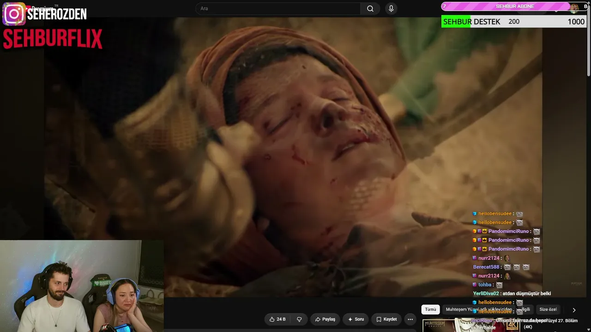591x332 pixels.
Task: Click the 1000 goal value on DESTEK bar
Action: point(576,22)
